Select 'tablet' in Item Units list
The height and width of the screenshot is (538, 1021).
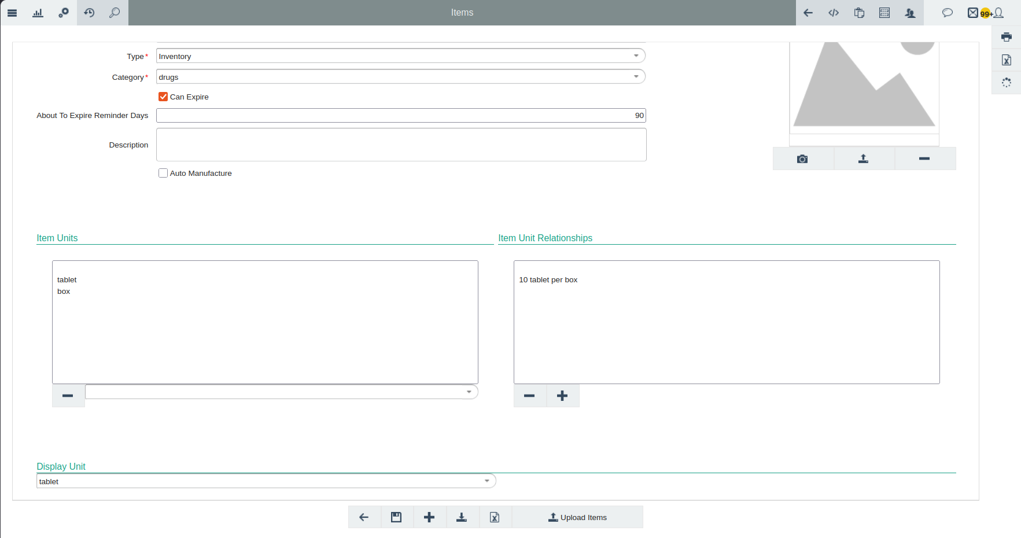click(67, 279)
